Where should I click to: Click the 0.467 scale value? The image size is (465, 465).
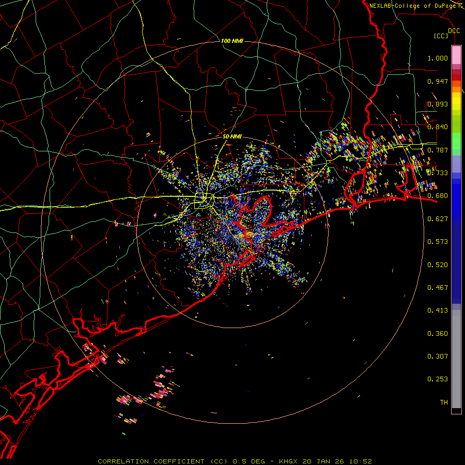[x=438, y=287]
